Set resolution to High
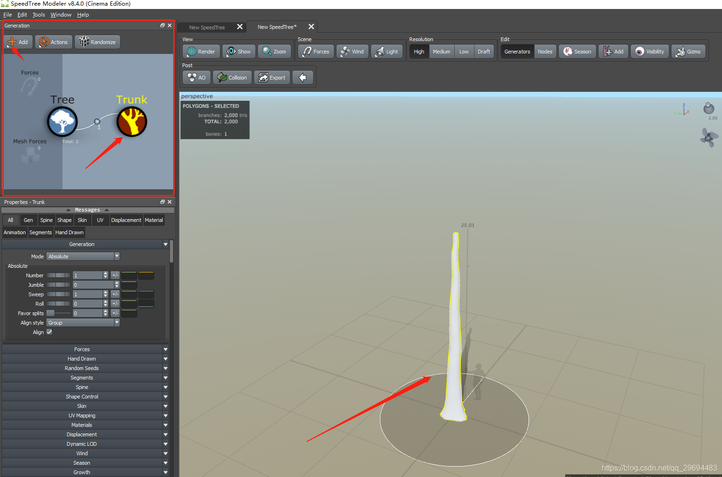The height and width of the screenshot is (477, 722). [419, 52]
